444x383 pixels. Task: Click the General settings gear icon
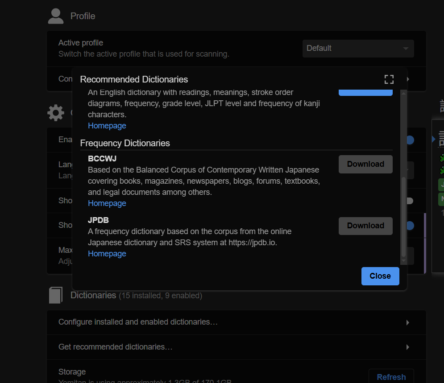[x=56, y=113]
